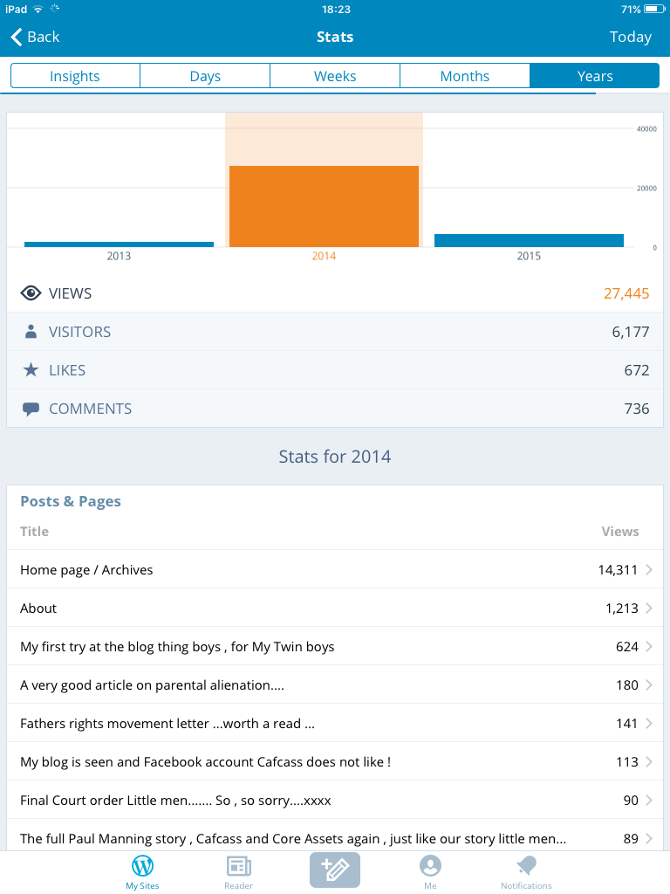
Task: Select the Likes stat row
Action: click(x=335, y=370)
